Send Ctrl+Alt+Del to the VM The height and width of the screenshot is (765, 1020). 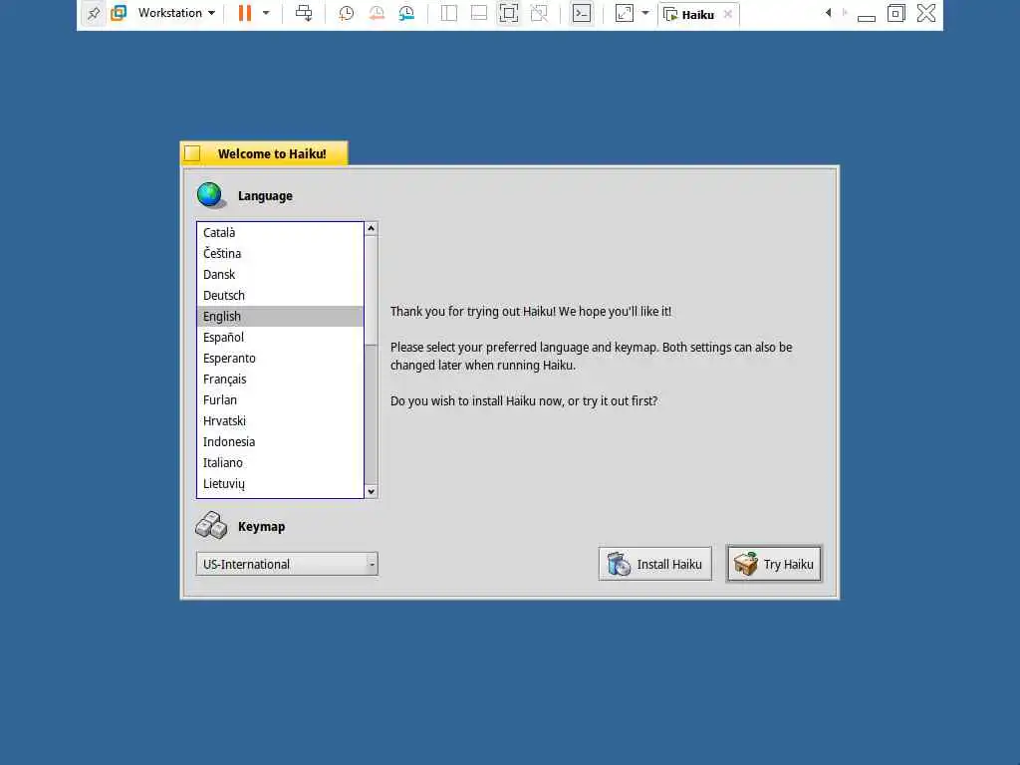coord(304,13)
